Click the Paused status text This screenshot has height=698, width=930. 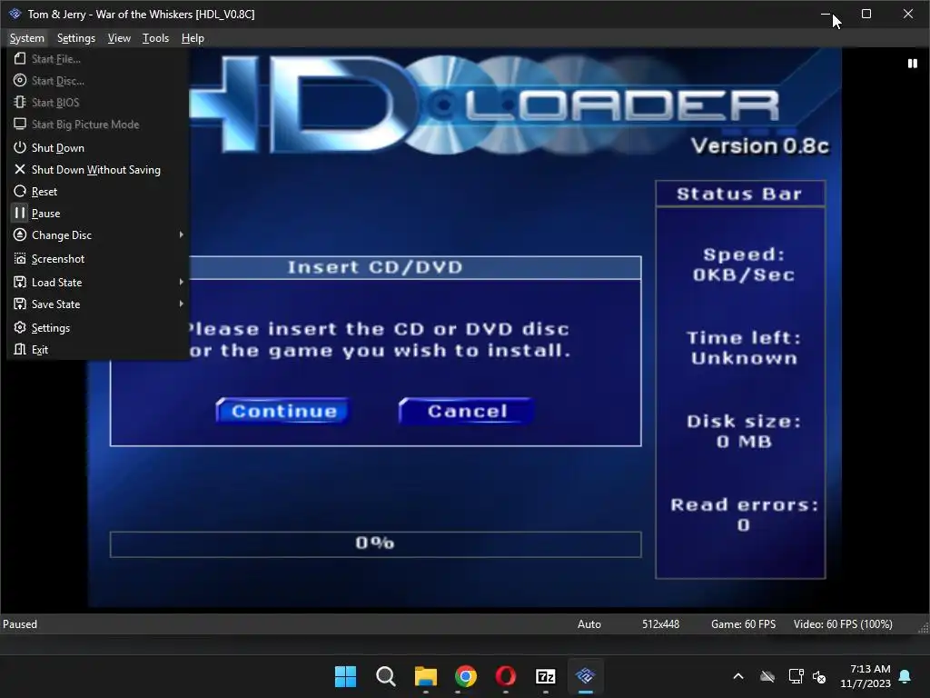[x=20, y=624]
